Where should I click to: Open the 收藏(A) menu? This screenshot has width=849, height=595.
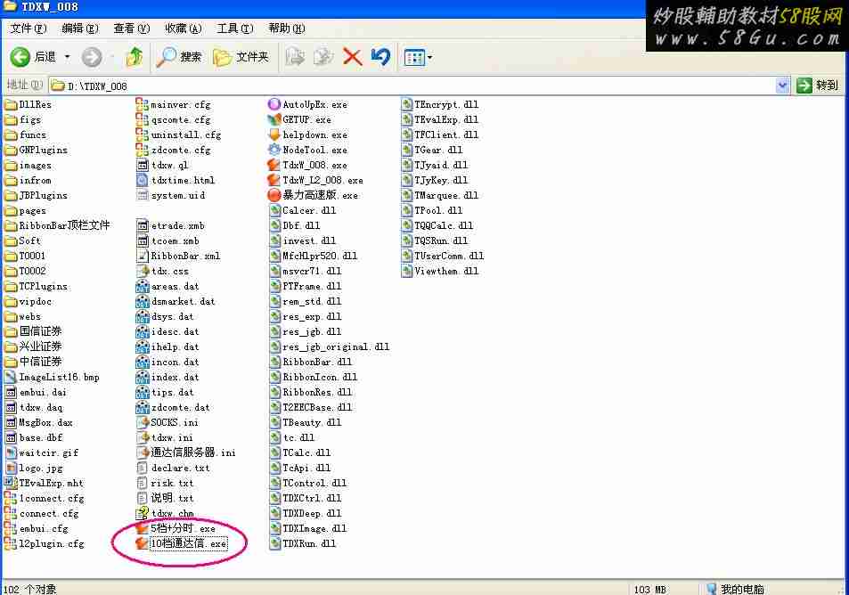tap(183, 29)
